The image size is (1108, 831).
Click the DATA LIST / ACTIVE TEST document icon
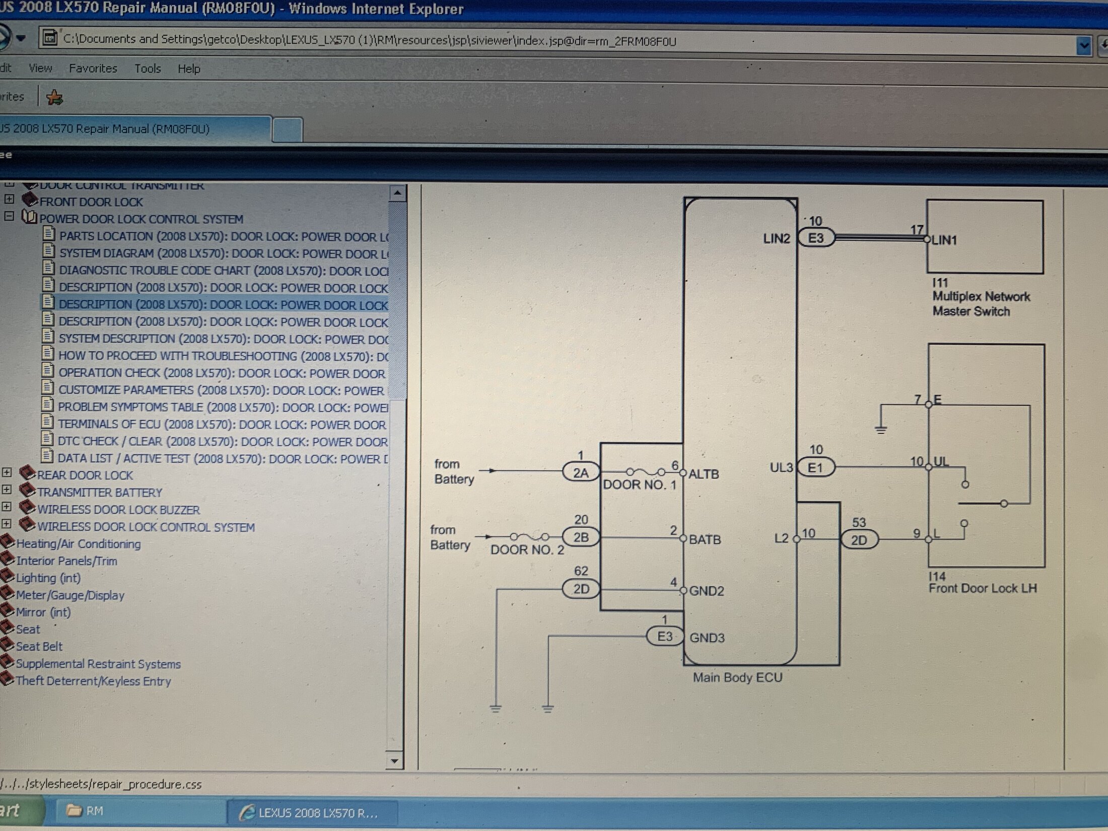[47, 456]
